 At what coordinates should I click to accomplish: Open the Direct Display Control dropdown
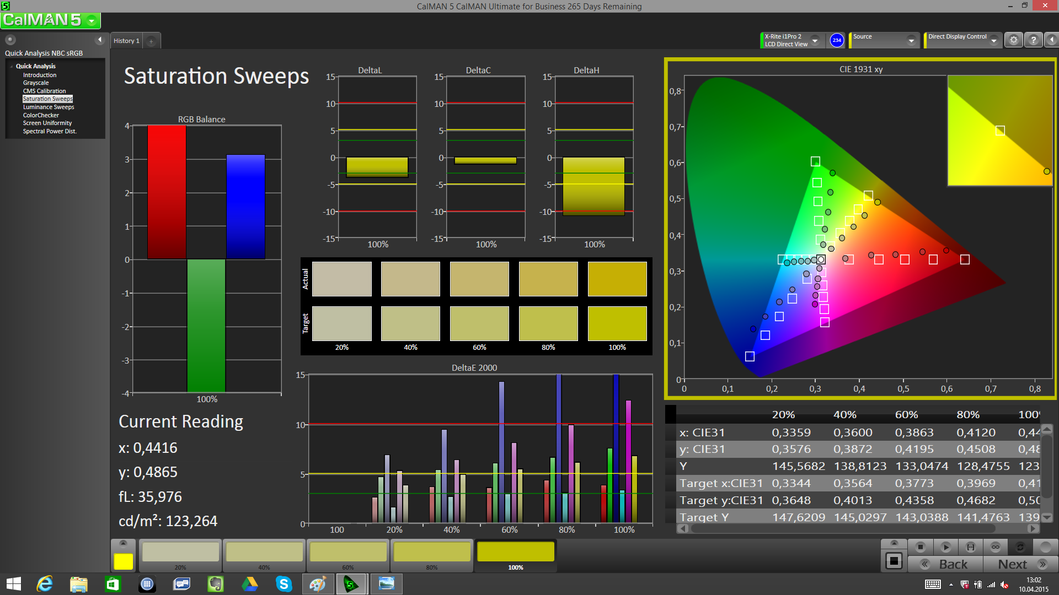coord(993,40)
